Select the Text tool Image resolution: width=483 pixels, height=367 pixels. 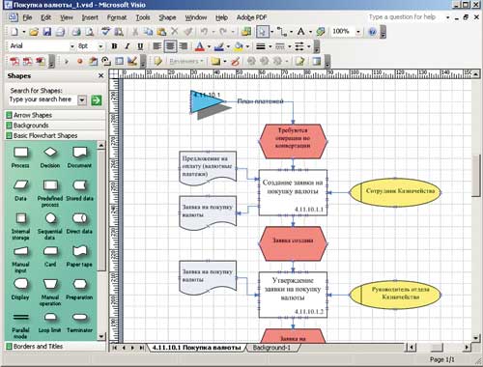click(x=301, y=32)
